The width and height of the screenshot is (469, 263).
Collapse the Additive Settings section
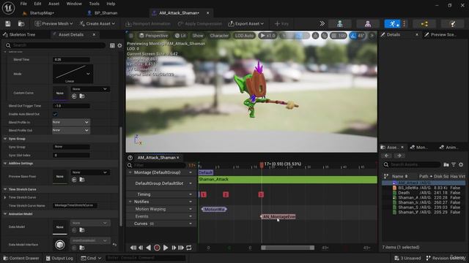tap(5, 164)
